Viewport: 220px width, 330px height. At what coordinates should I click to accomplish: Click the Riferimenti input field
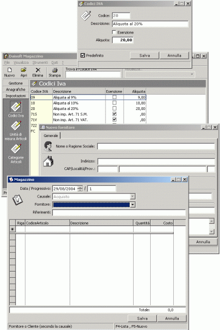coord(119,212)
